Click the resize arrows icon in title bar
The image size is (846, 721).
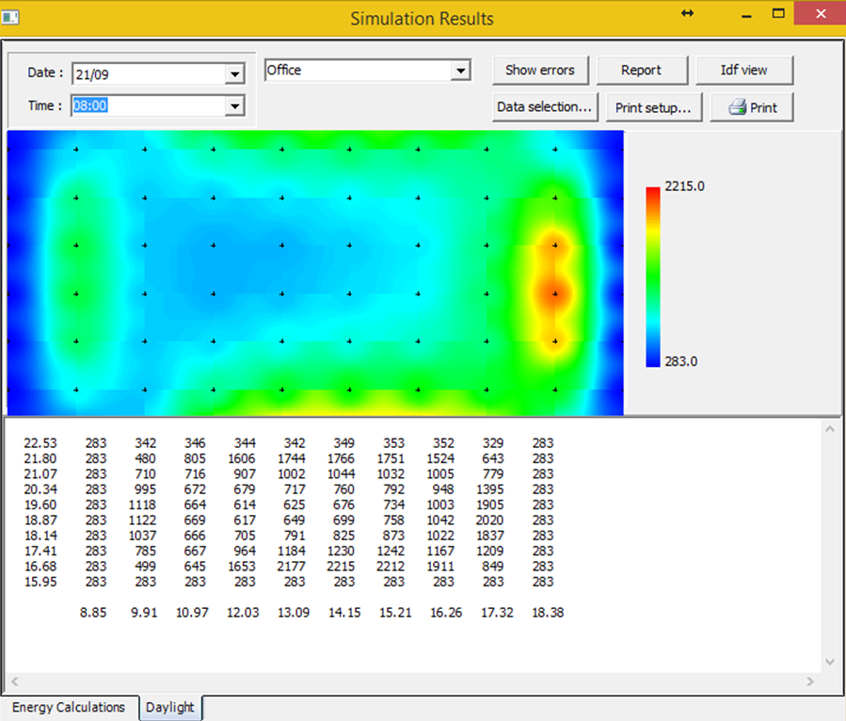coord(687,13)
